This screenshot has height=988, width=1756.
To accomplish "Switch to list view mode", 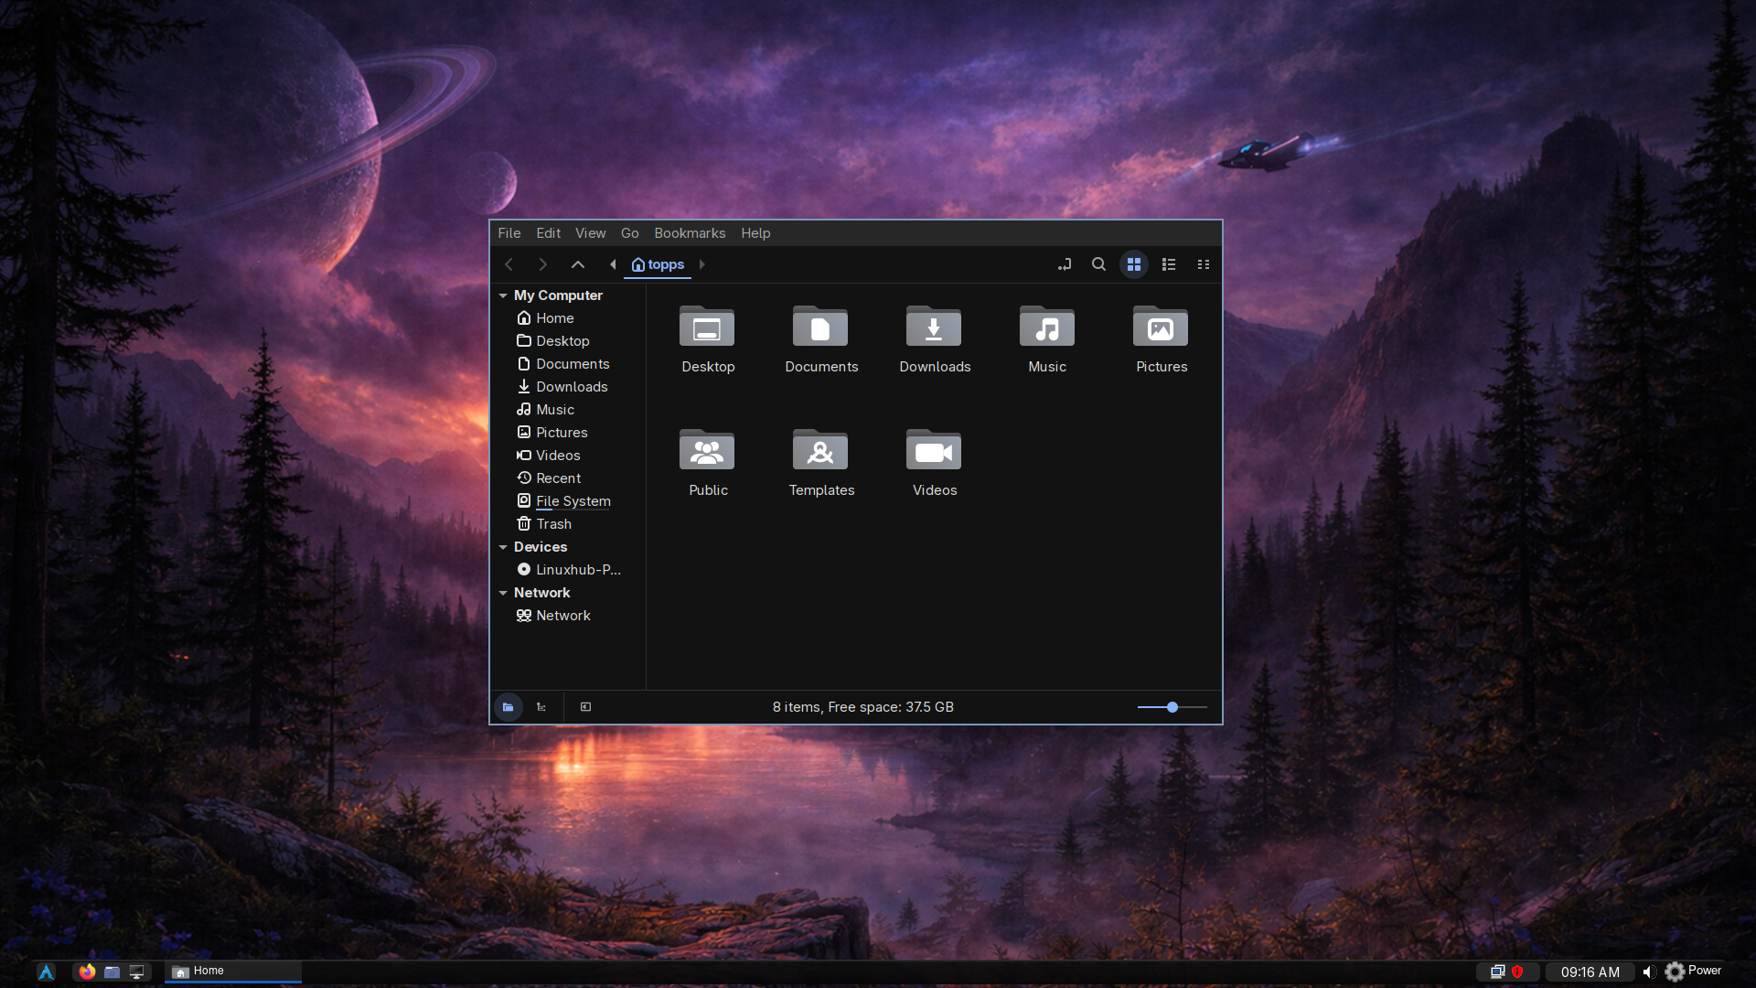I will (1169, 264).
